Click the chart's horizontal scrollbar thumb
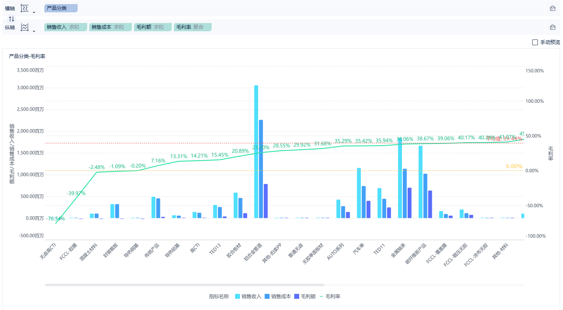The image size is (563, 310). click(185, 285)
